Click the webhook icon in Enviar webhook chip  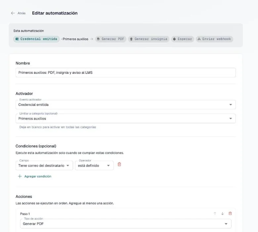tap(199, 39)
